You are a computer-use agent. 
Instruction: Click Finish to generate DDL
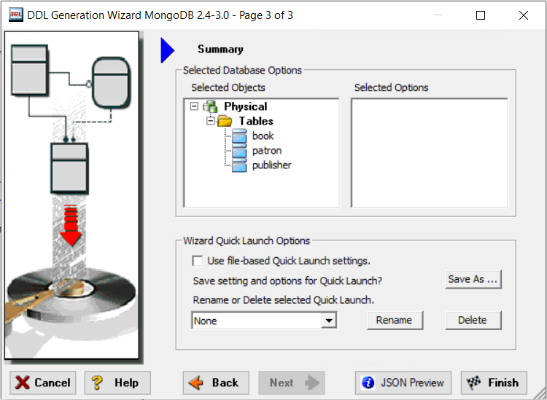tap(494, 383)
